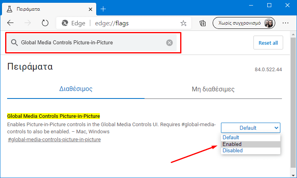The width and height of the screenshot is (297, 178).
Task: Switch to the Μη διαθέσιμες tab
Action: tap(213, 89)
